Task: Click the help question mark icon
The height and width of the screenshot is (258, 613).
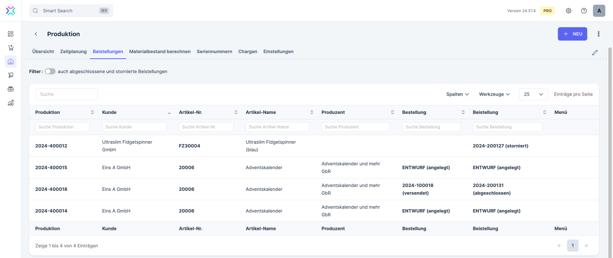Action: [584, 11]
